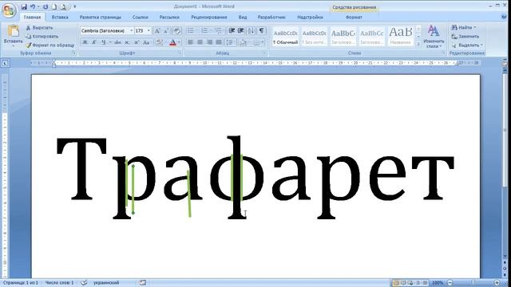Viewport: 511px width, 287px height.
Task: Open Выделить select dropdown
Action: click(x=467, y=45)
